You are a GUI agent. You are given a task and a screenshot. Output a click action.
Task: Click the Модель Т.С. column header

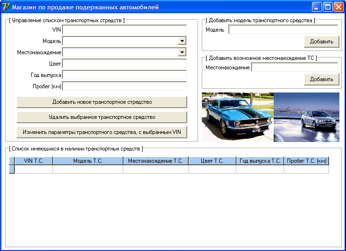pyautogui.click(x=88, y=161)
